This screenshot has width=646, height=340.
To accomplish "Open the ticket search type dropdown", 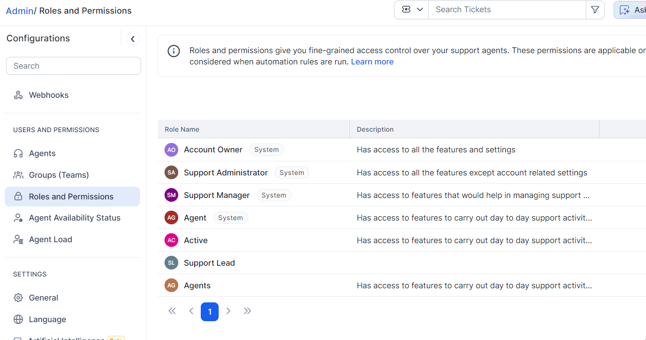I will pos(412,9).
